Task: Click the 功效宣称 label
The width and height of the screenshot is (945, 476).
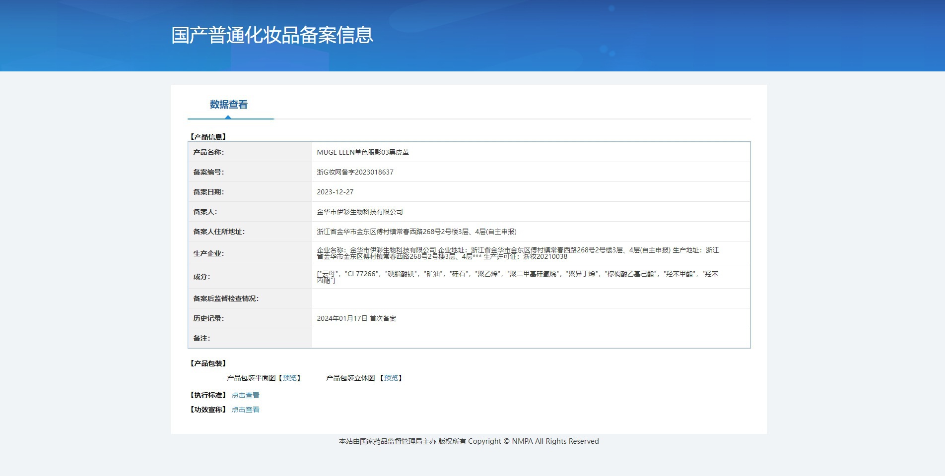Action: point(208,410)
